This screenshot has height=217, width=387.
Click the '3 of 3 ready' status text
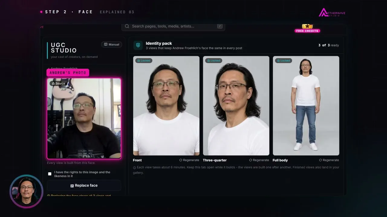[329, 45]
